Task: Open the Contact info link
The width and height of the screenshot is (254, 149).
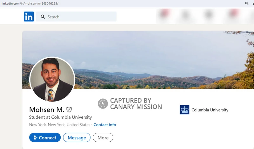Action: pyautogui.click(x=105, y=124)
